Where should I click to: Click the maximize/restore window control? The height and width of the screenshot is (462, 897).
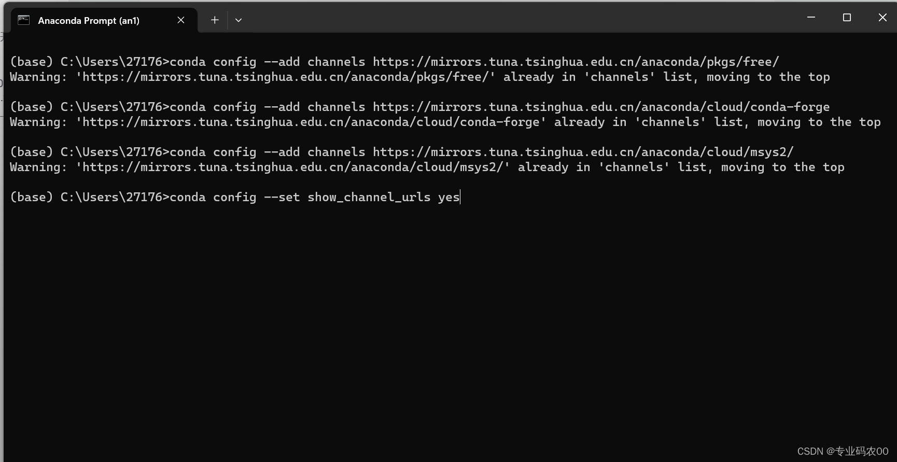point(847,17)
